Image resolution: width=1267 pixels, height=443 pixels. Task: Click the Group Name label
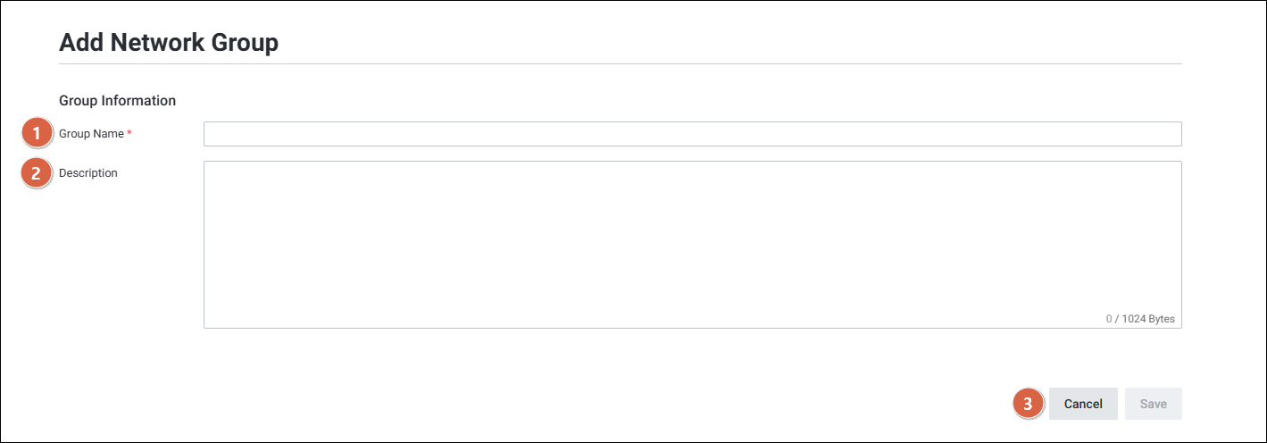(x=91, y=134)
